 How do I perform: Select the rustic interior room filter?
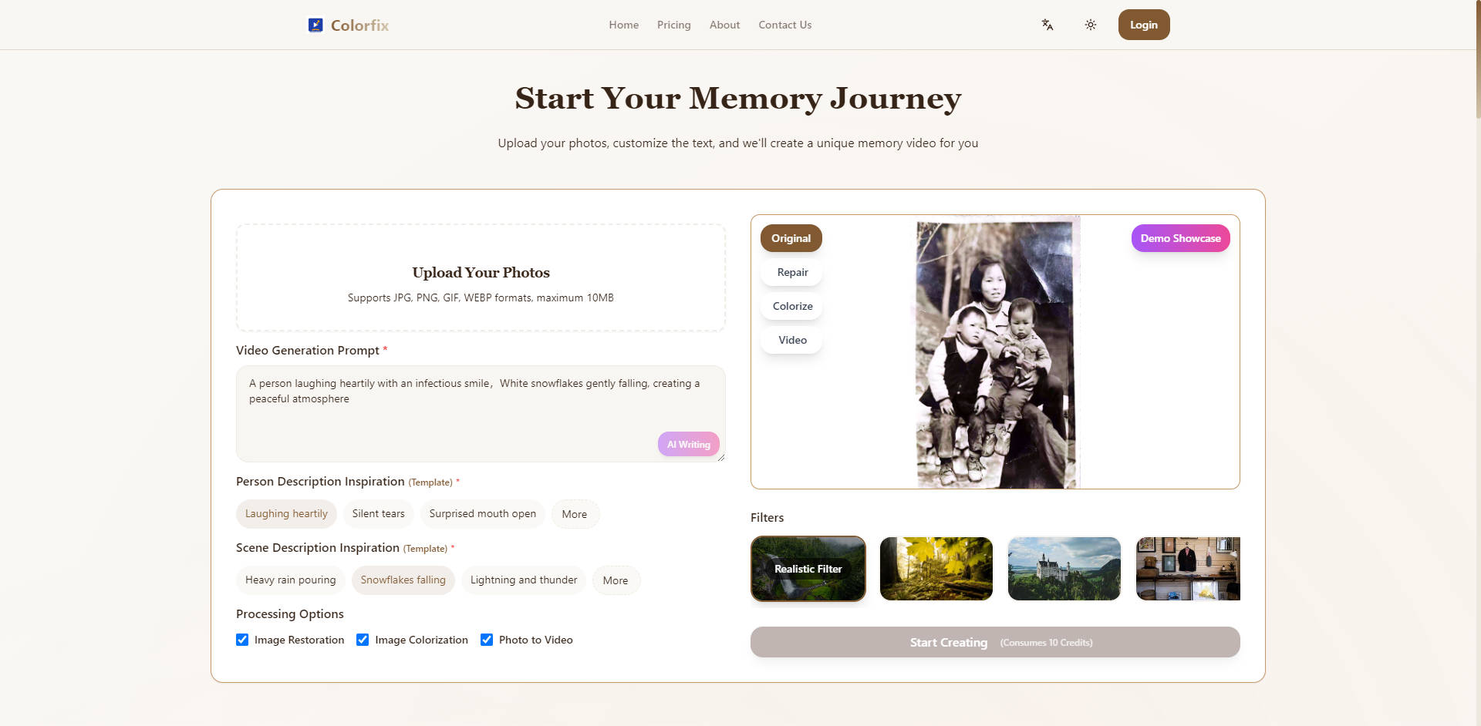[1187, 569]
